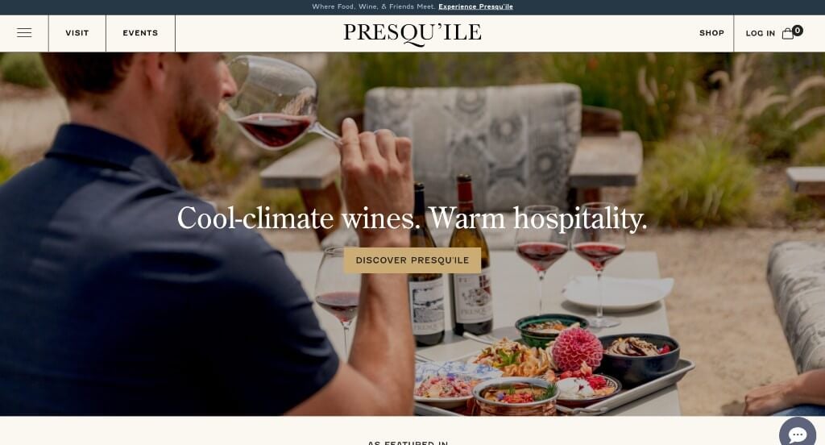Follow the Experience Presqu'ile banner link
This screenshot has height=445, width=825.
point(475,6)
